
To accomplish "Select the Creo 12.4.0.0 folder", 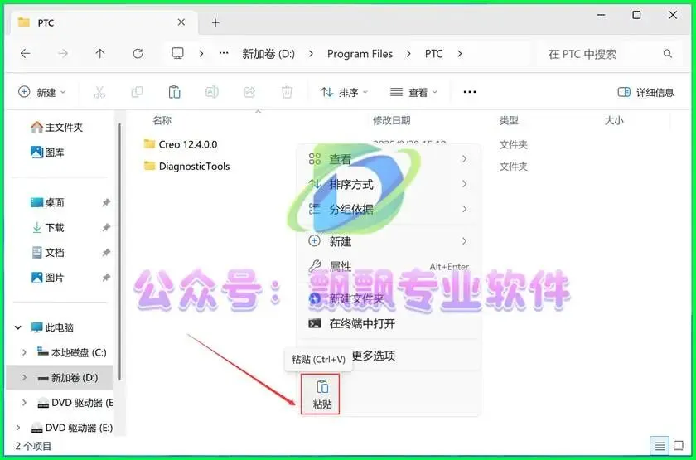I will click(x=181, y=144).
